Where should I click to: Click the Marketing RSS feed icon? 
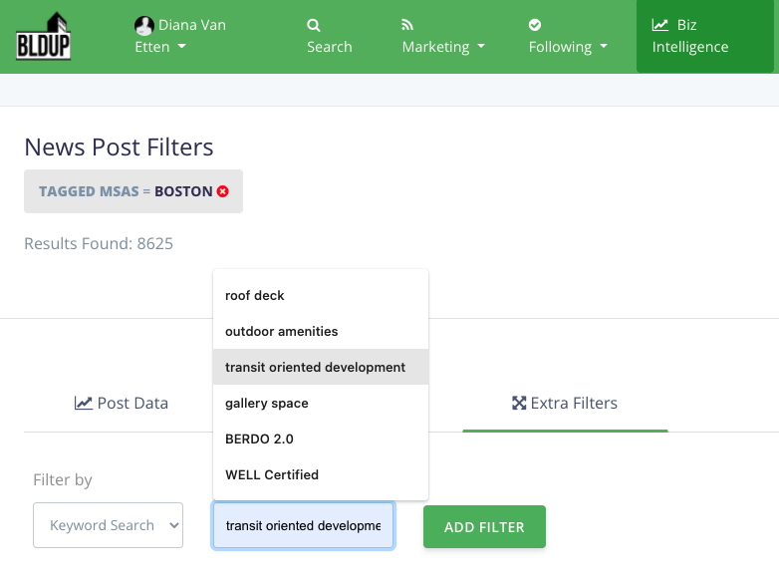407,25
